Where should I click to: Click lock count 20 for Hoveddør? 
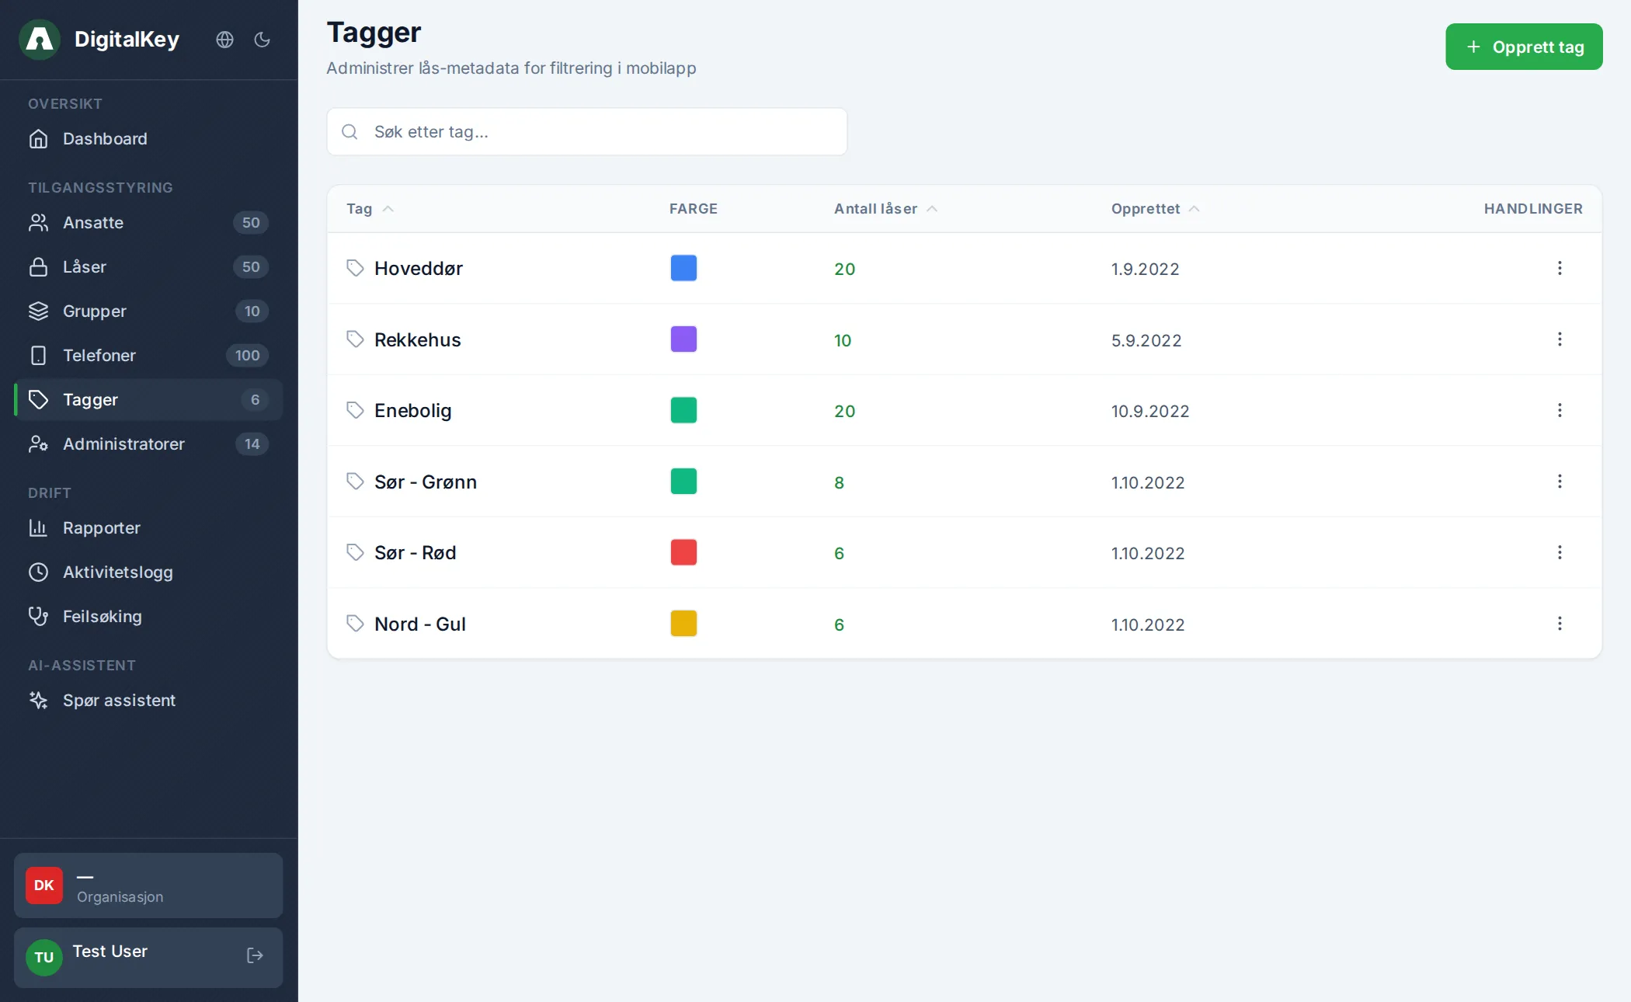pyautogui.click(x=845, y=270)
